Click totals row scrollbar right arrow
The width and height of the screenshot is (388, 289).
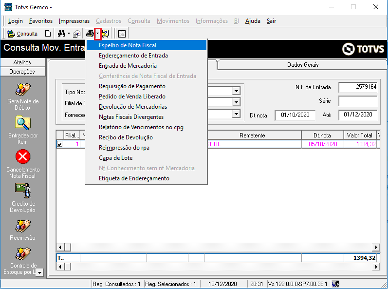pyautogui.click(x=376, y=267)
